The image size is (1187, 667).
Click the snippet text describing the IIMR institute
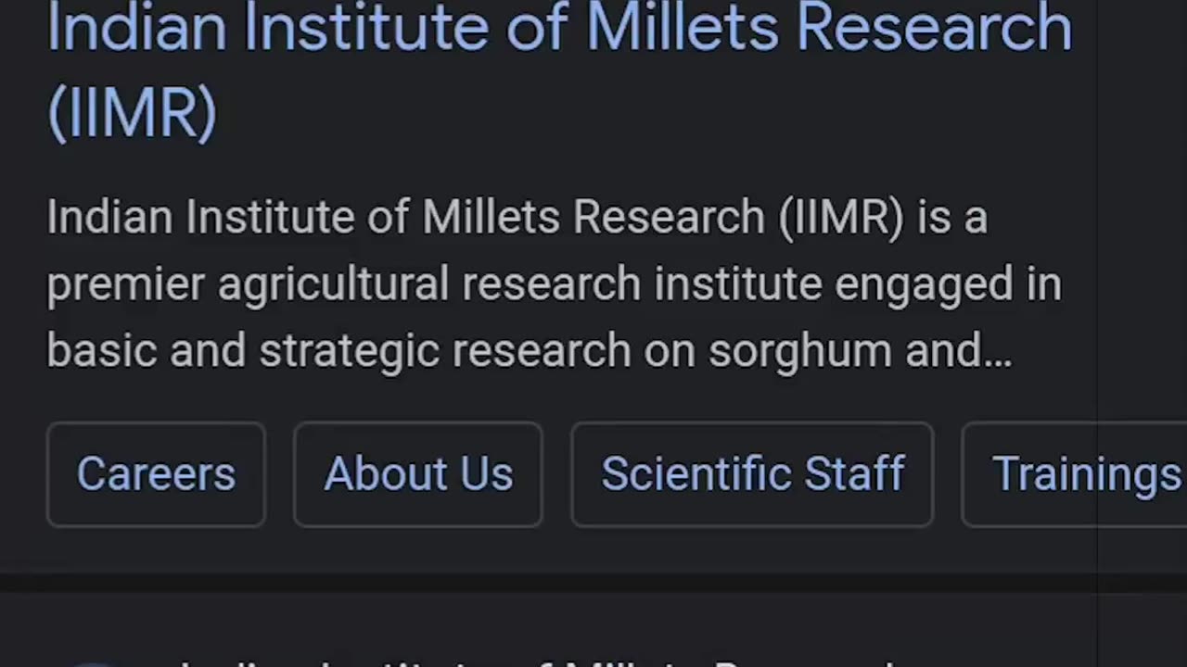click(554, 283)
